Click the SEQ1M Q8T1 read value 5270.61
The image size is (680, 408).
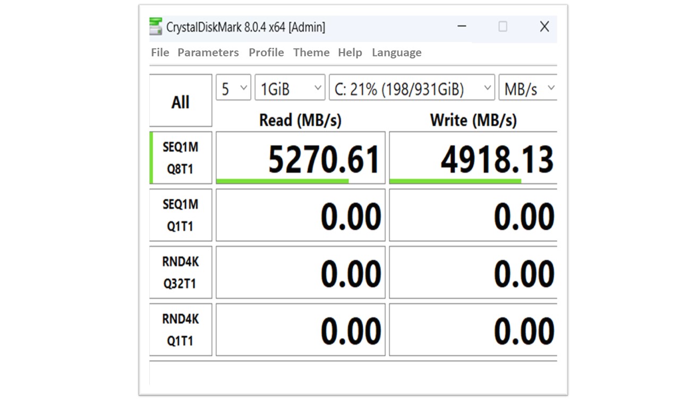tap(301, 158)
